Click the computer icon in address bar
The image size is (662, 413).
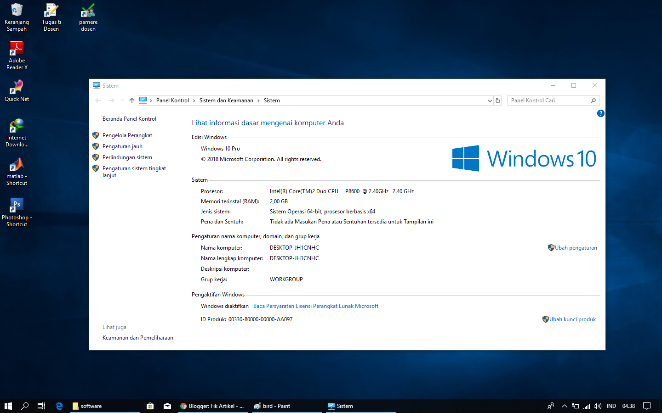[143, 100]
